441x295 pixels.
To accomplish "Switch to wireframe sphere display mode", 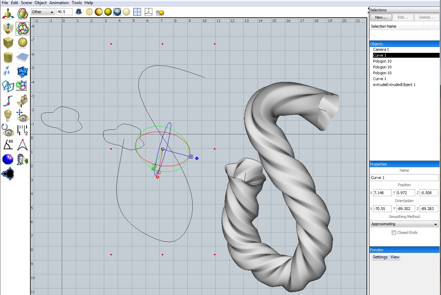I will (89, 12).
